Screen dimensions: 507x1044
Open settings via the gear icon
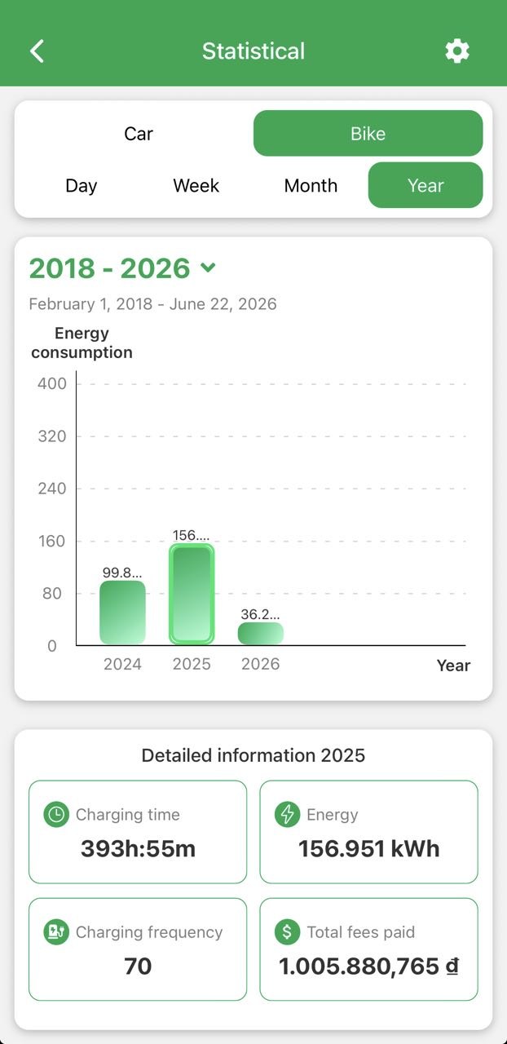(x=457, y=51)
